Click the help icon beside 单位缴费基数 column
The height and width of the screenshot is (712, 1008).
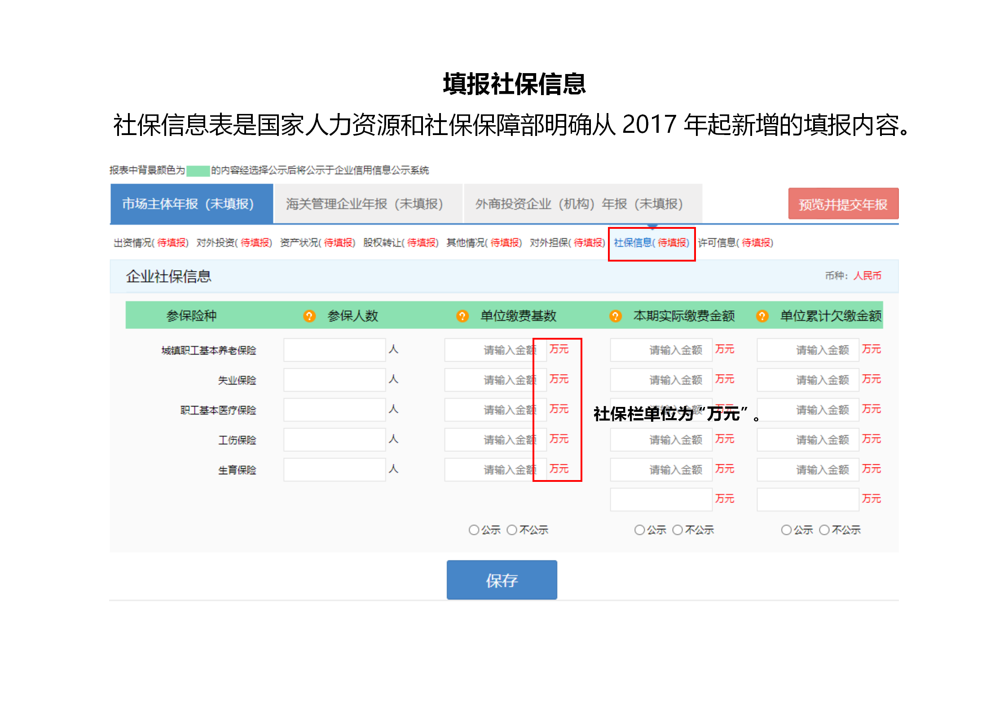click(462, 316)
